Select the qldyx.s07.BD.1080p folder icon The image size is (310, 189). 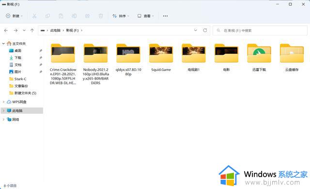tap(128, 53)
